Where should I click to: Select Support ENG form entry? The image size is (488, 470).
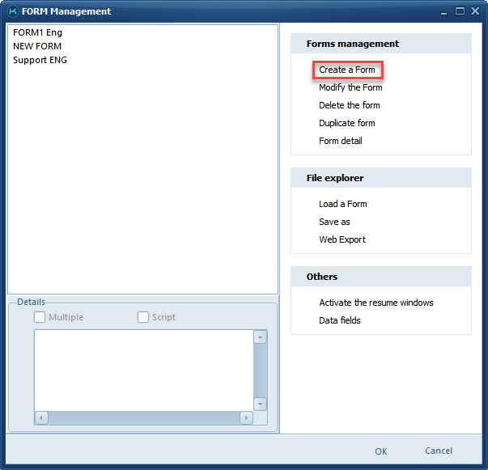40,60
